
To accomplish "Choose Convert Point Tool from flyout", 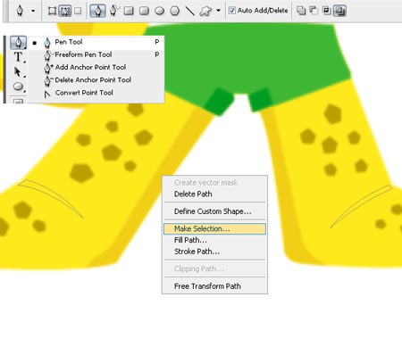I will (96, 93).
